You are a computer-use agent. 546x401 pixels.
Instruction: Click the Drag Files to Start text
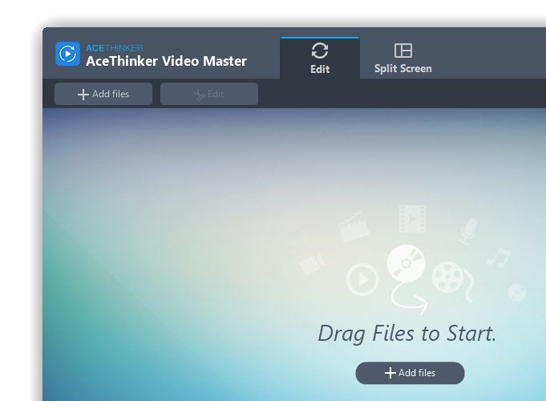(x=407, y=334)
